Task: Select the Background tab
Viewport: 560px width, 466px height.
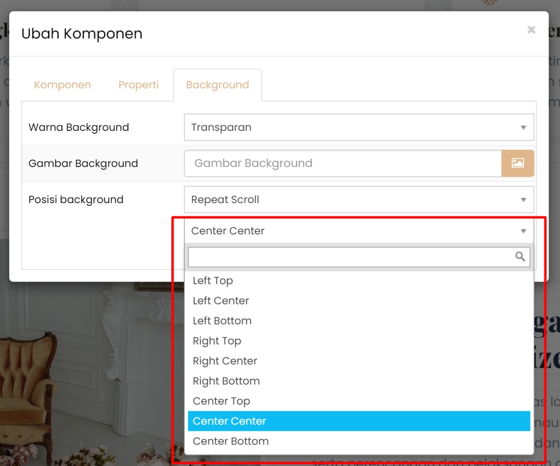Action: tap(217, 85)
